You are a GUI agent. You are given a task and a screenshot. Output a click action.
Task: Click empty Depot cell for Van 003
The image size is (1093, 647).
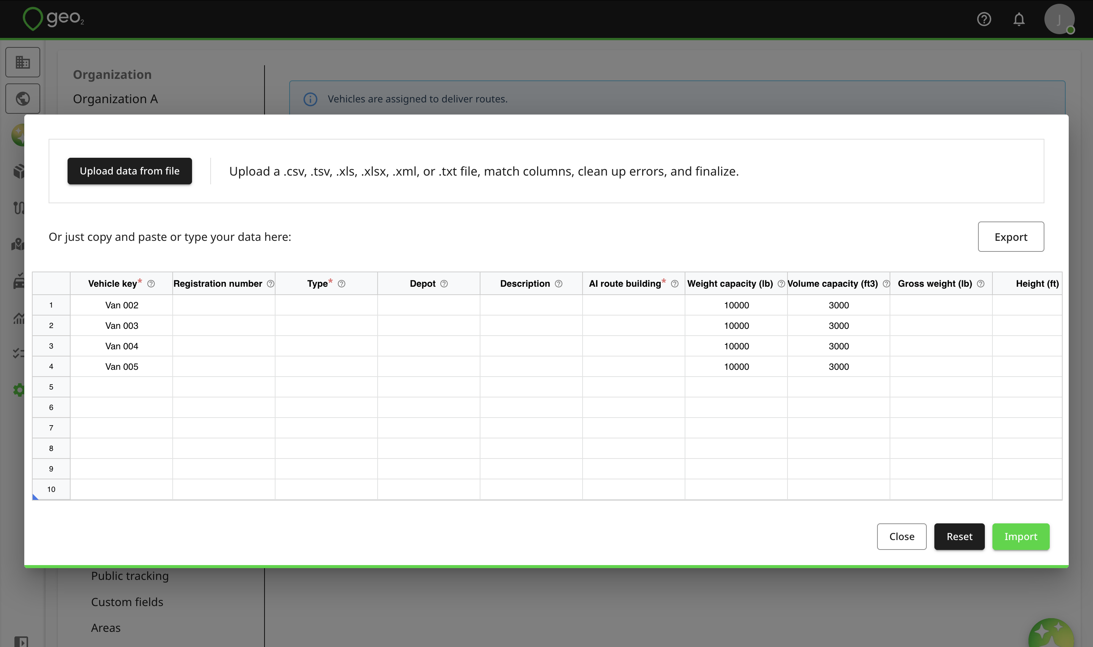(429, 326)
